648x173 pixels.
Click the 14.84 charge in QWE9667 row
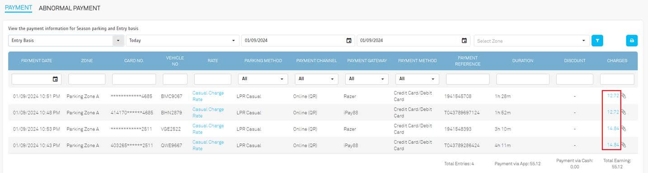[613, 145]
